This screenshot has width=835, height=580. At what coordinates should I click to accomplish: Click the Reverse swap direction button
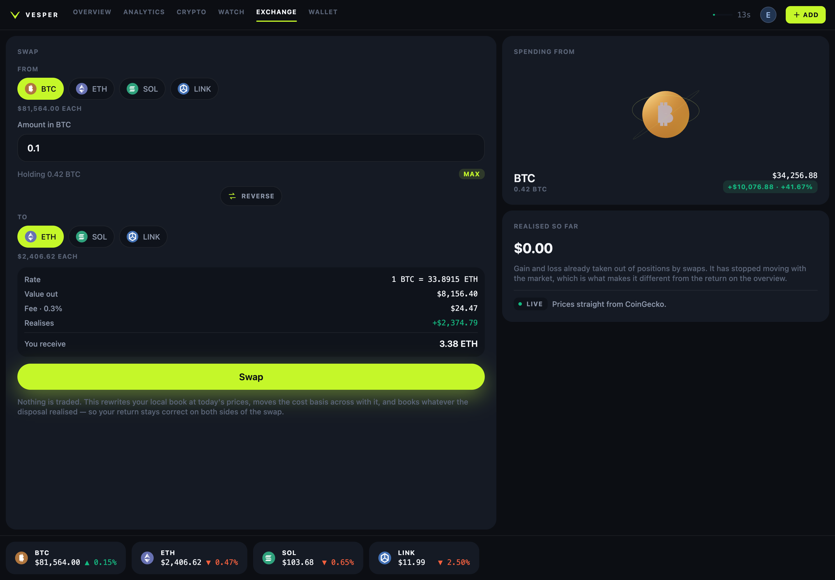tap(251, 196)
